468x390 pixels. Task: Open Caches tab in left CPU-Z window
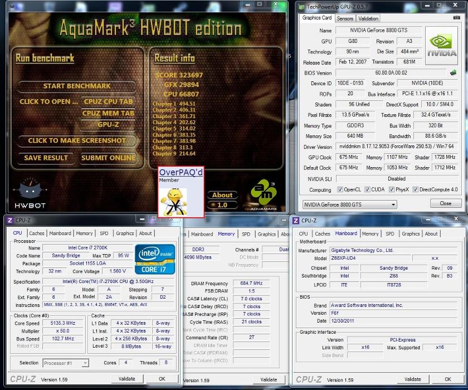[37, 233]
